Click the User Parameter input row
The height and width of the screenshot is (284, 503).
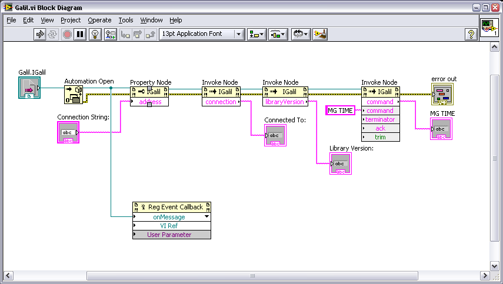[x=172, y=235]
